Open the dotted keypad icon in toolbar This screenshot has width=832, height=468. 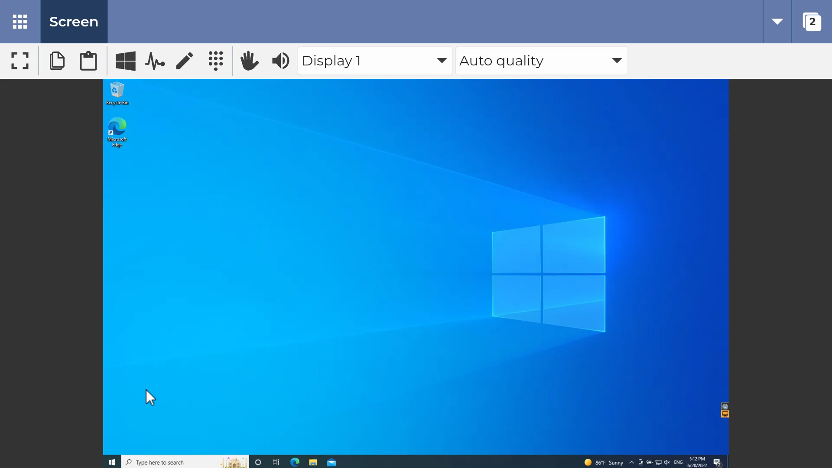click(x=216, y=61)
